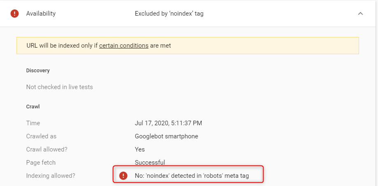
Task: Click the 'Indexing allowed?' label
Action: point(51,176)
